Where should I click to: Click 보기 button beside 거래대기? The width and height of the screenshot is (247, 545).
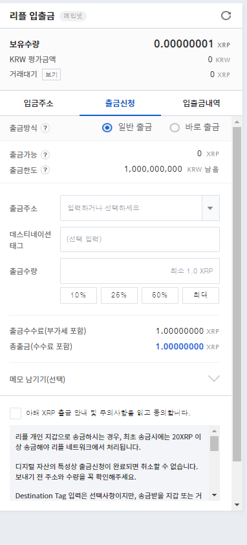[51, 75]
